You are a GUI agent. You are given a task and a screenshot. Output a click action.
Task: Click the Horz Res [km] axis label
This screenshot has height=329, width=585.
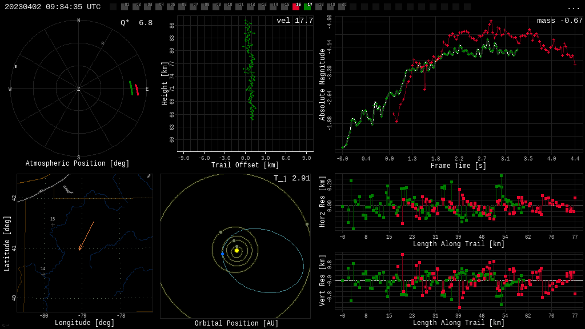(322, 202)
